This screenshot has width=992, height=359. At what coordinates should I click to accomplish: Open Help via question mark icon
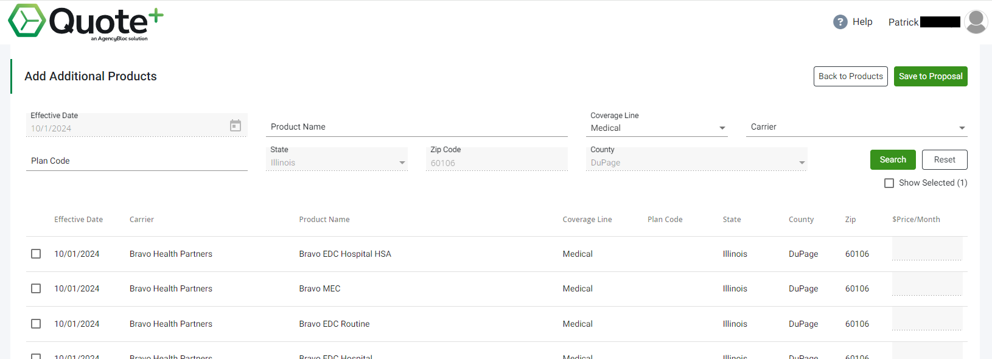click(x=840, y=22)
